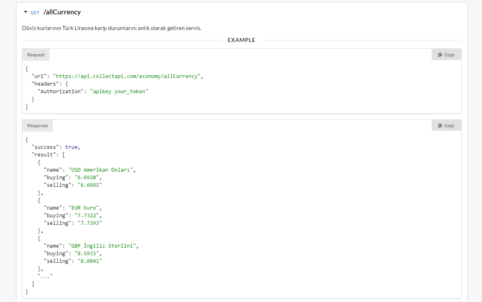Click the clipboard icon in Response Copy button

(440, 126)
